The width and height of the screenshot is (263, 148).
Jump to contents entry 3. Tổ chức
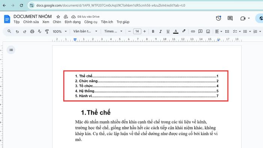tap(147, 86)
